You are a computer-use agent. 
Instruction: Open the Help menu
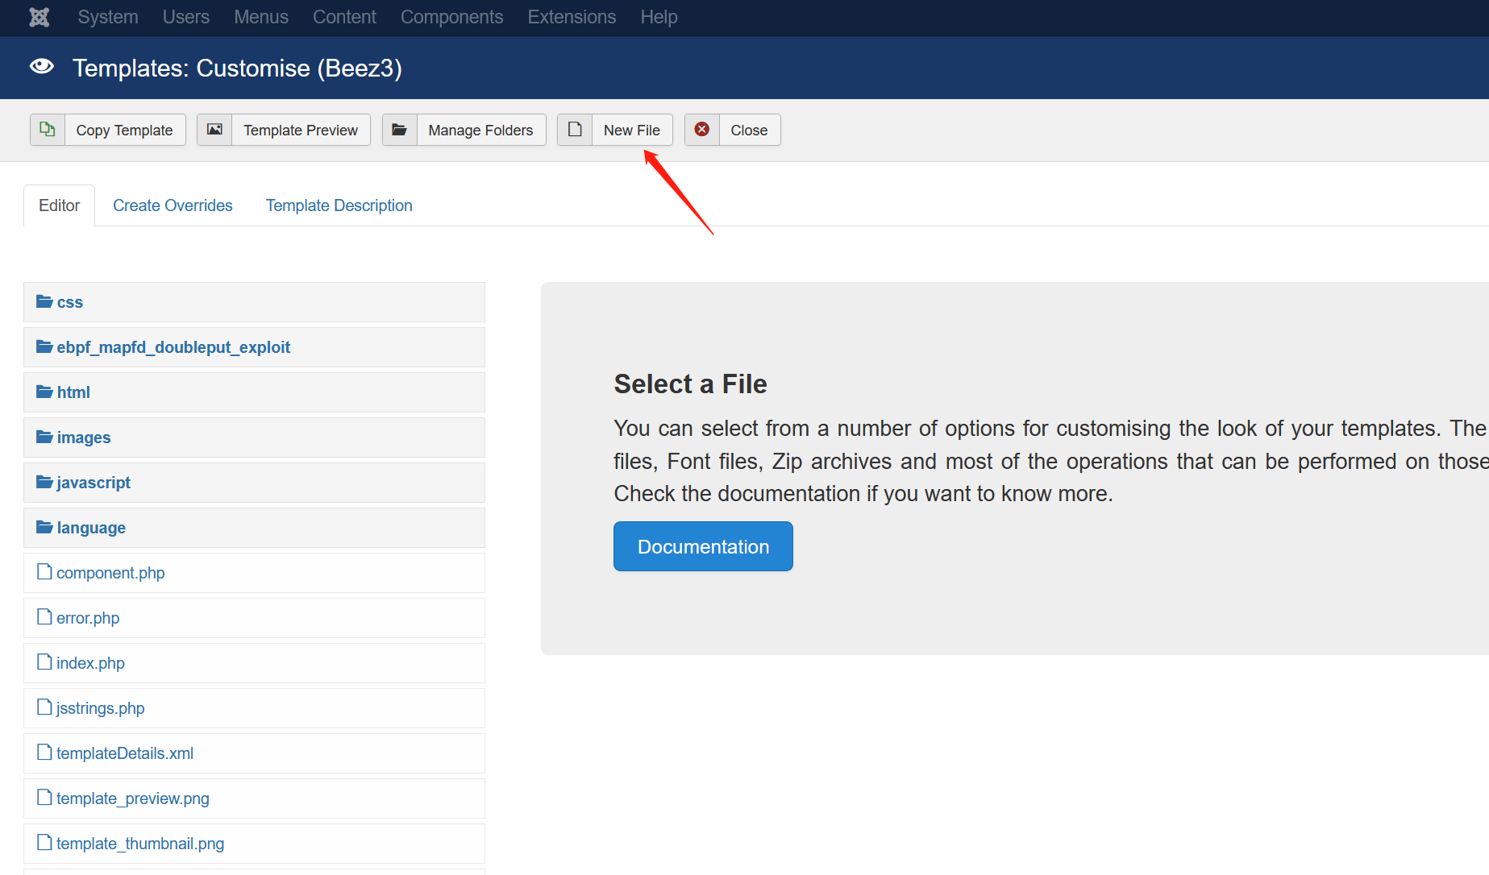point(659,17)
